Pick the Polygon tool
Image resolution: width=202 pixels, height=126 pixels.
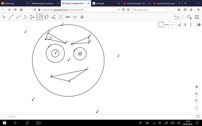tap(32, 17)
